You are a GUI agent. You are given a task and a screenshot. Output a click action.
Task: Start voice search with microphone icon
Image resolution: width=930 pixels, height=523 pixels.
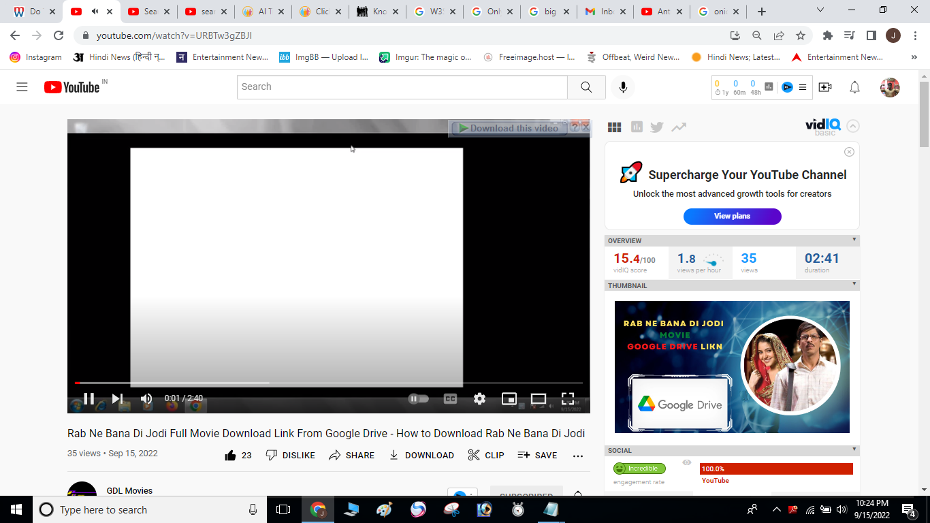coord(622,87)
